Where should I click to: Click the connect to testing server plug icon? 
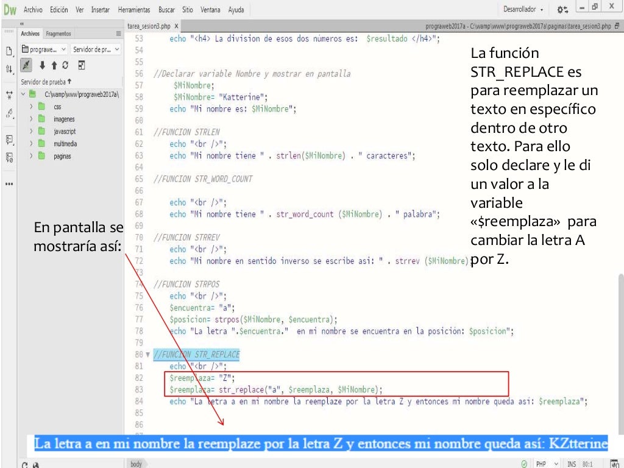27,65
